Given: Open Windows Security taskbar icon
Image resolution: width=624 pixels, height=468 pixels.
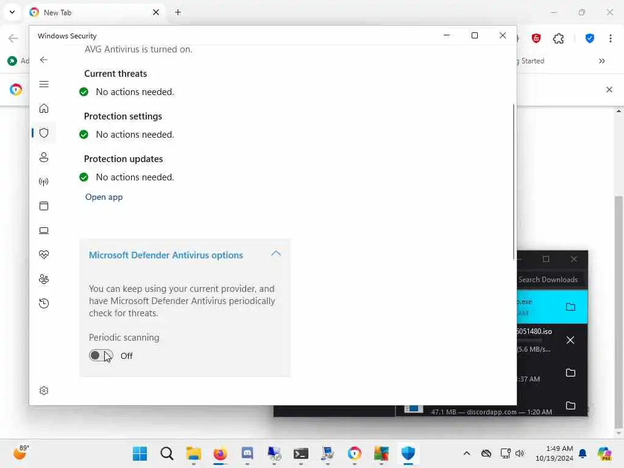Looking at the screenshot, I should point(408,453).
